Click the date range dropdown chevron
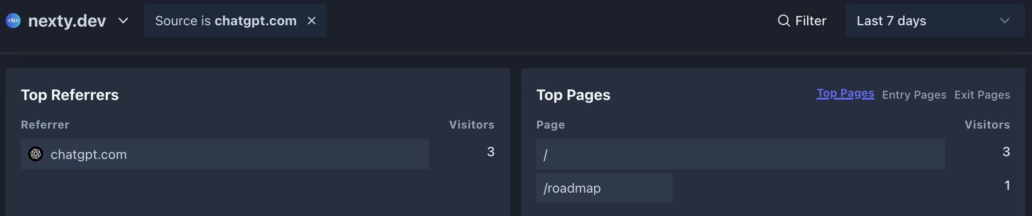 1004,21
